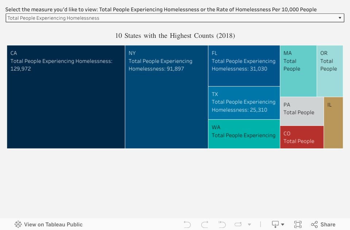This screenshot has height=230, width=350.
Task: Expand the refresh options arrow
Action: [249, 225]
